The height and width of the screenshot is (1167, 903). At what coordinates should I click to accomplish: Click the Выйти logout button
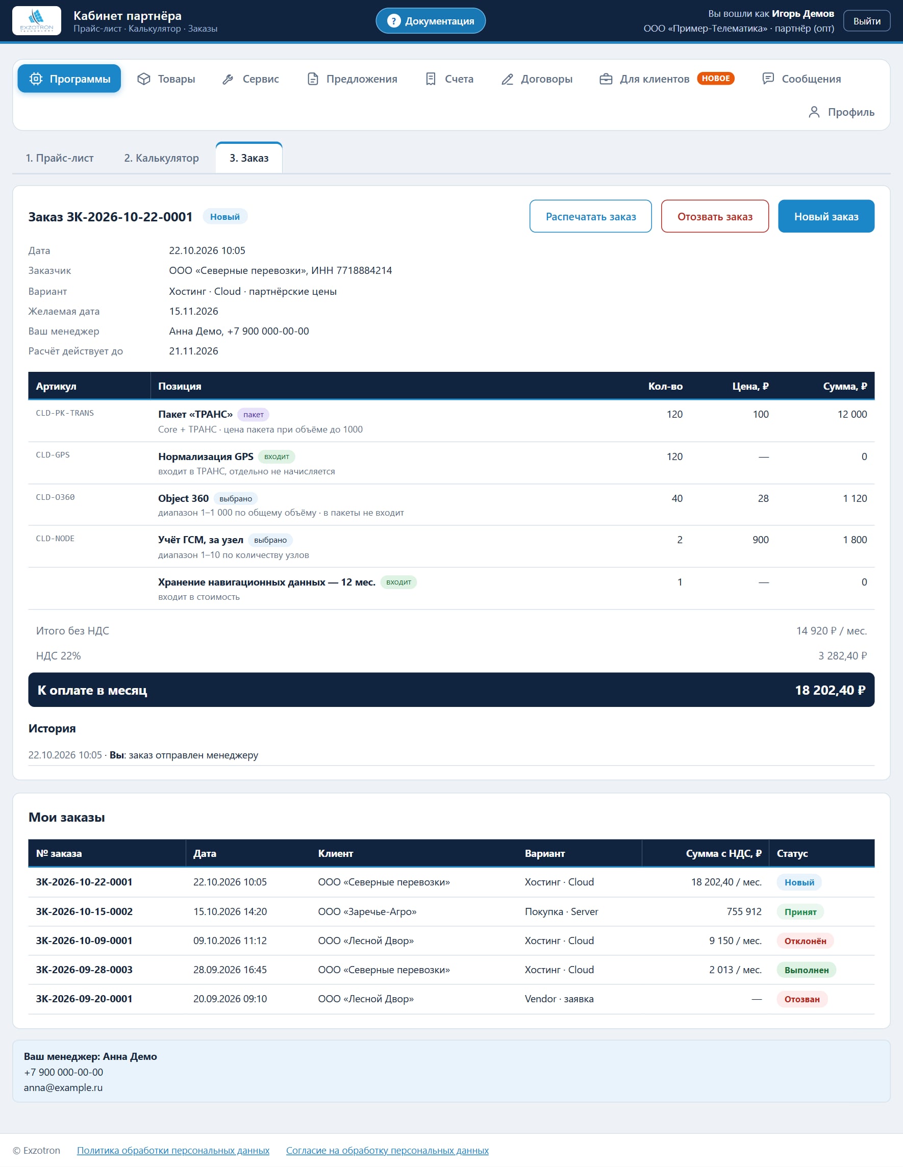[867, 21]
